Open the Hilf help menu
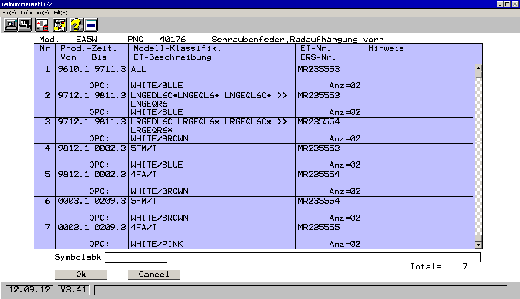520x299 pixels. (60, 13)
